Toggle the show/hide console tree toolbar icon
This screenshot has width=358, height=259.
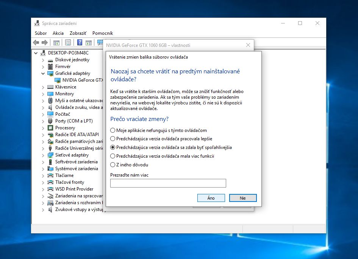pyautogui.click(x=56, y=42)
